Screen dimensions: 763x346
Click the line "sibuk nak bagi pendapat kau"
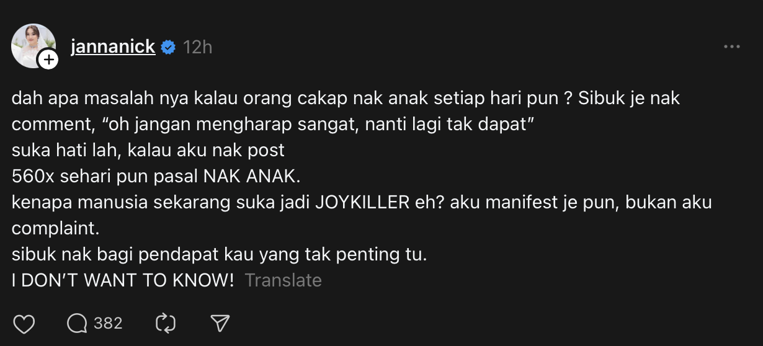(x=220, y=254)
